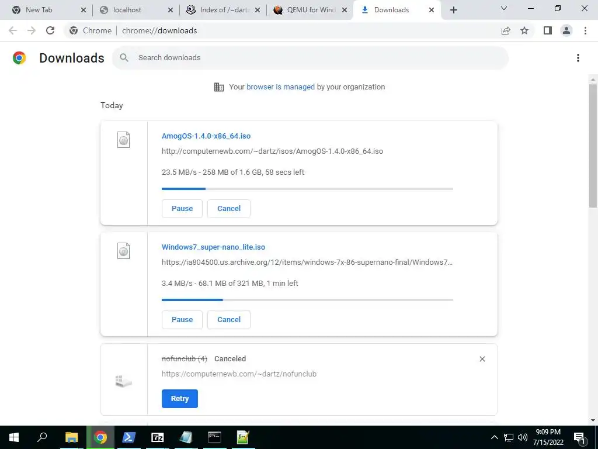The image size is (598, 449).
Task: Click the AmogOS iso file icon
Action: pos(124,140)
